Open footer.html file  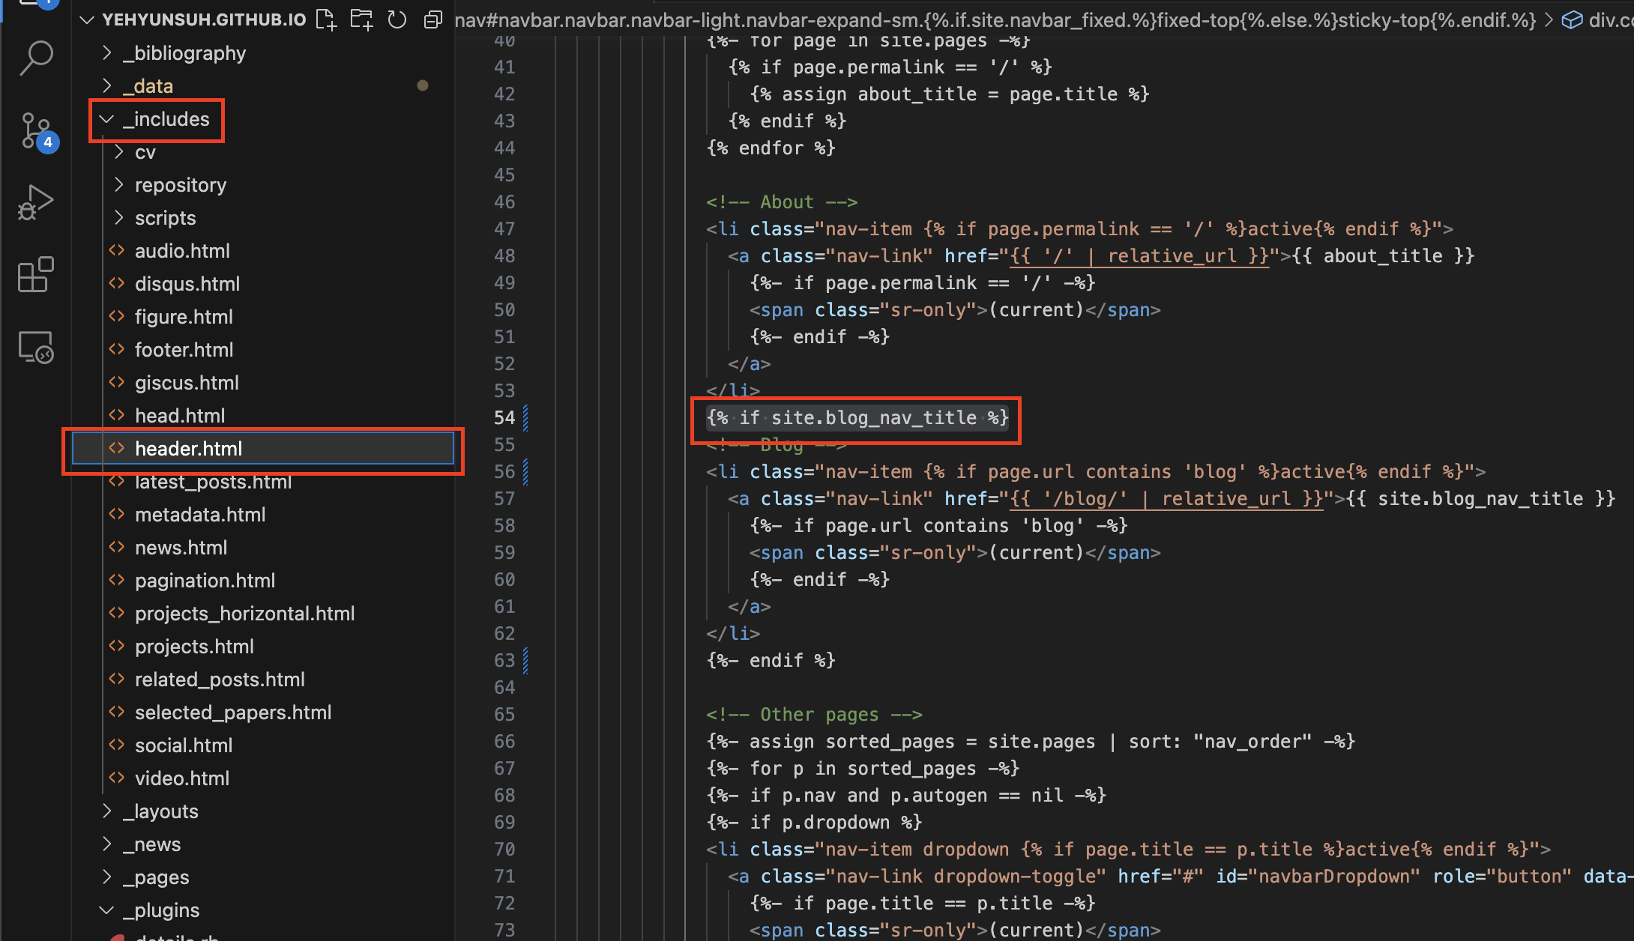(184, 350)
